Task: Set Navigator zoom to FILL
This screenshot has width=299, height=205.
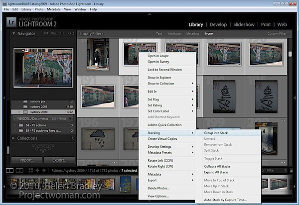Action: coord(54,33)
